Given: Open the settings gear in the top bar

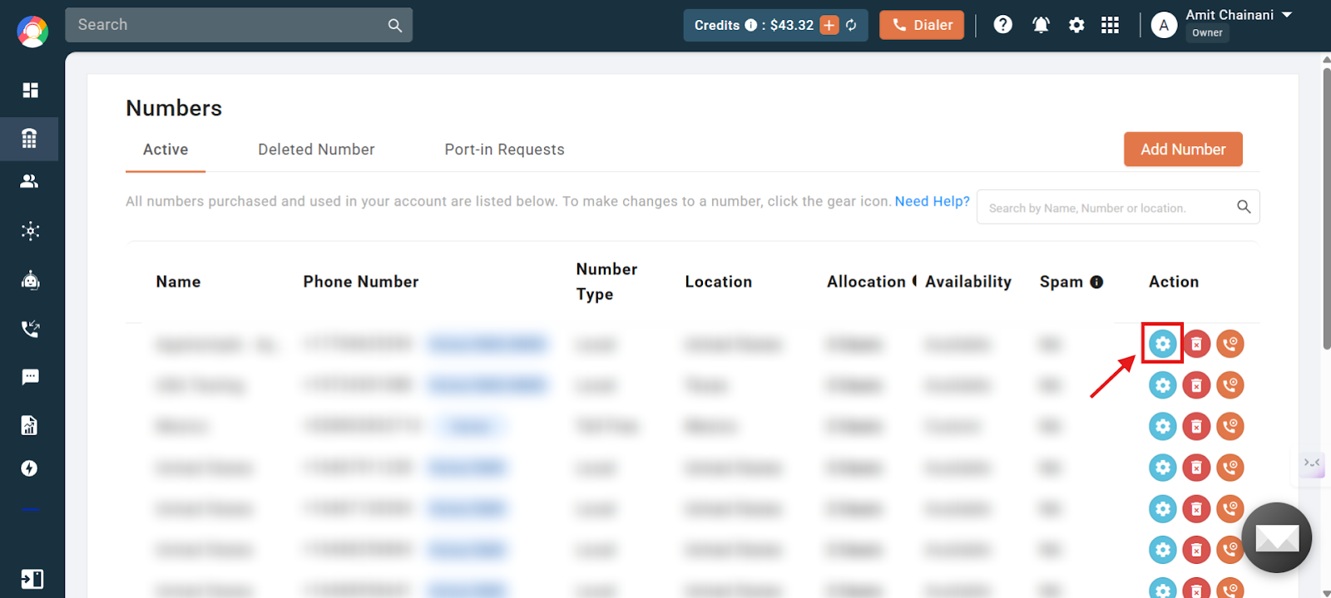Looking at the screenshot, I should [1076, 25].
